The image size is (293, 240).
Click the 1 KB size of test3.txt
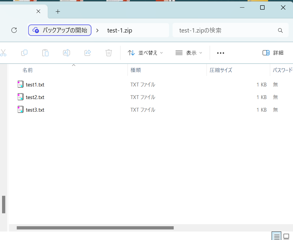click(262, 110)
